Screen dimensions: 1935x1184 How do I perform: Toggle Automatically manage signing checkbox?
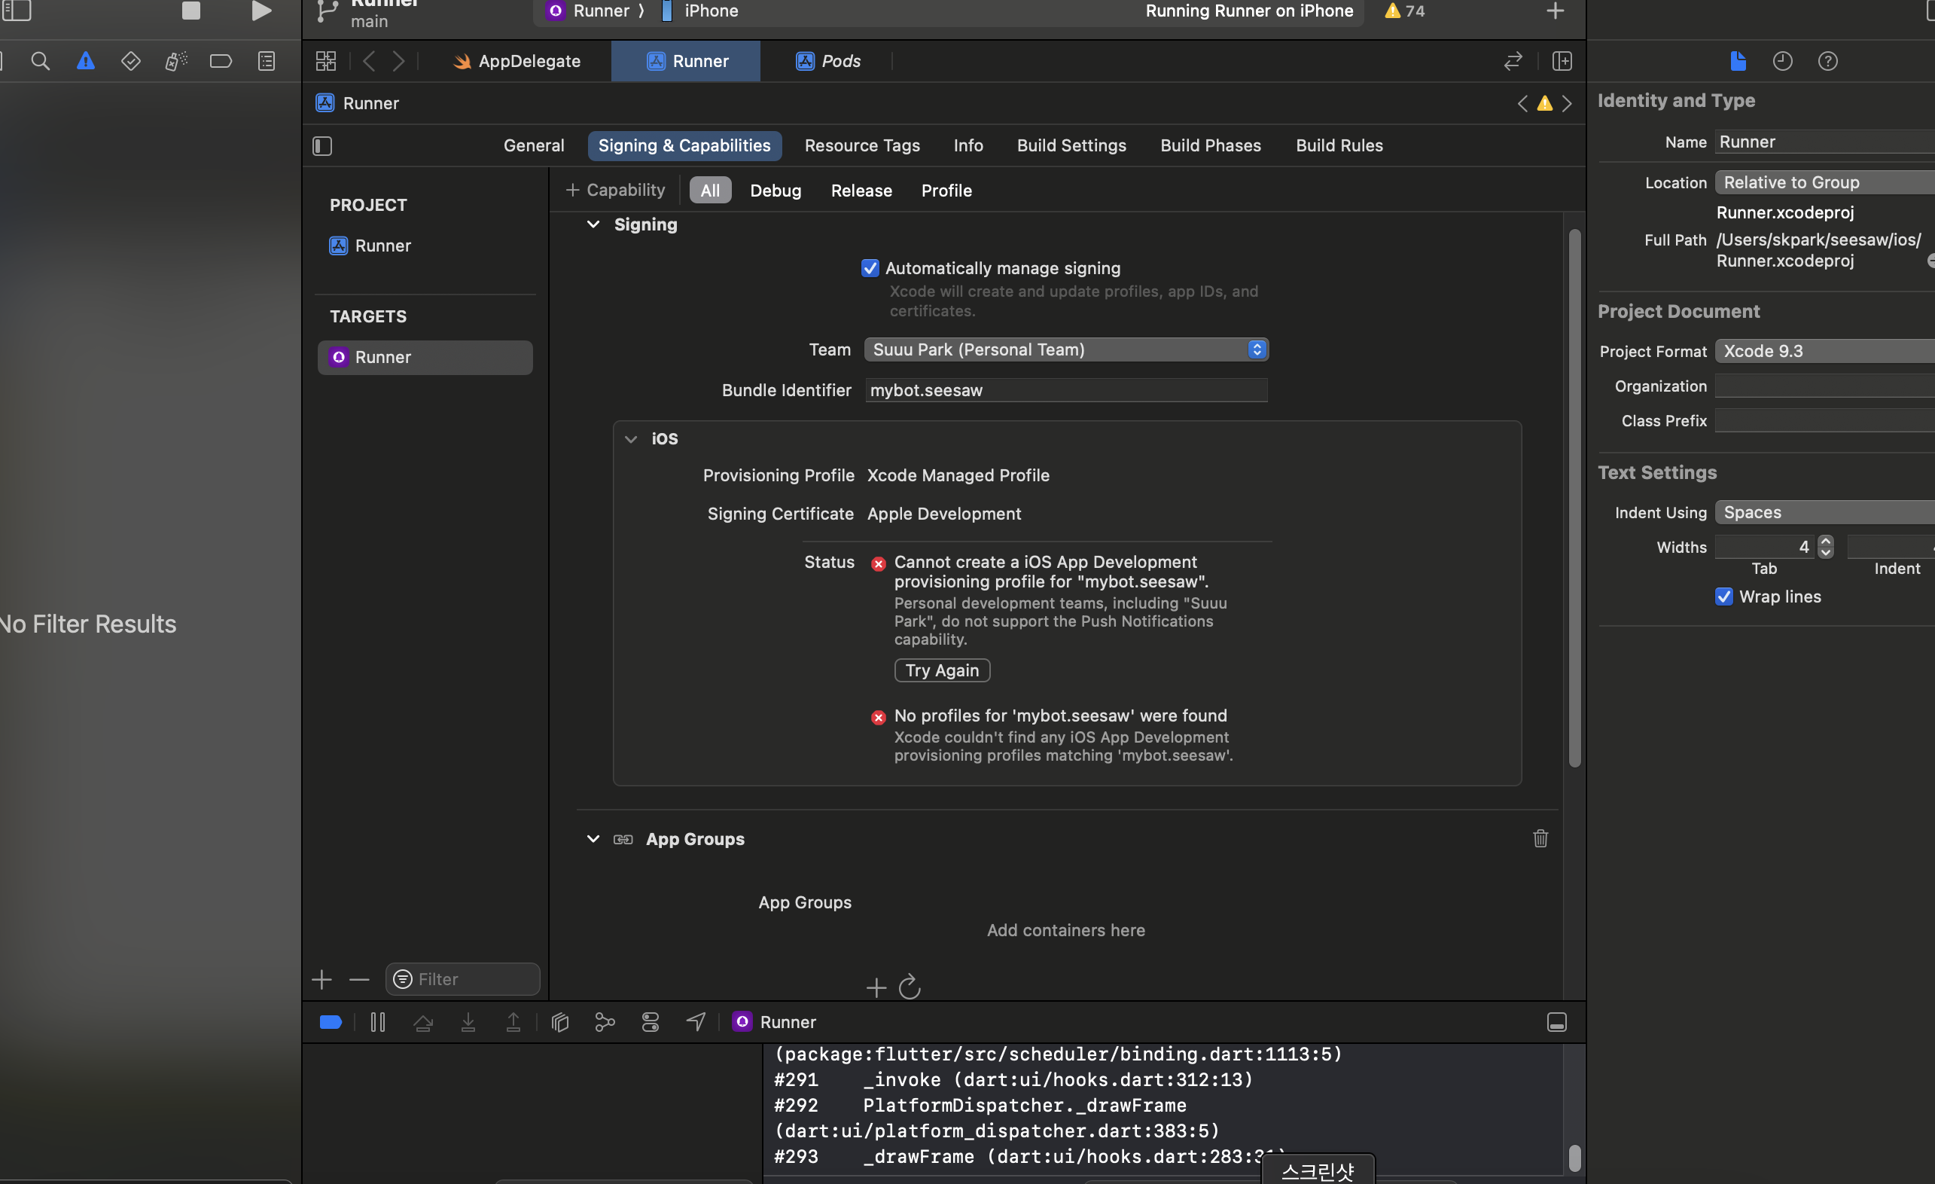coord(870,269)
